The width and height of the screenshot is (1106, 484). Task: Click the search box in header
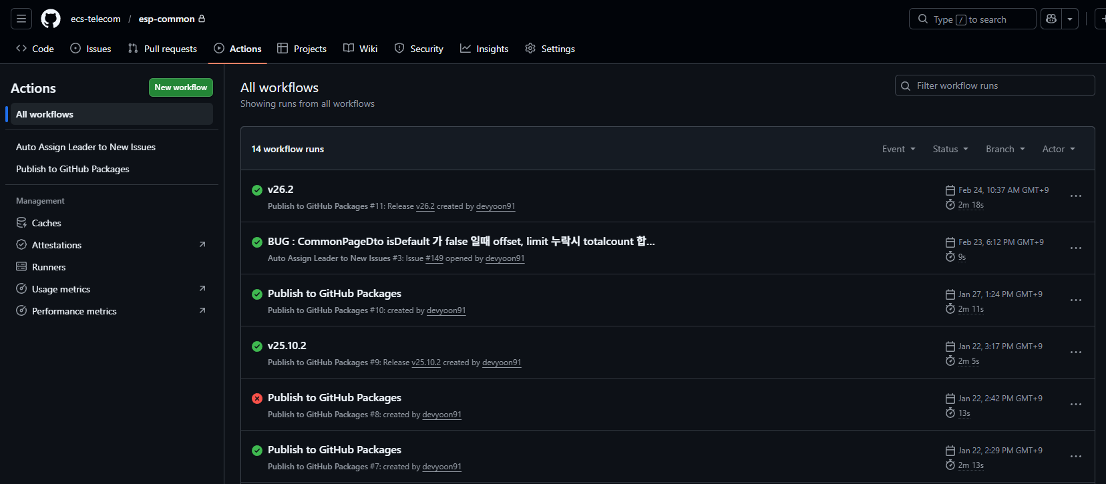(972, 19)
